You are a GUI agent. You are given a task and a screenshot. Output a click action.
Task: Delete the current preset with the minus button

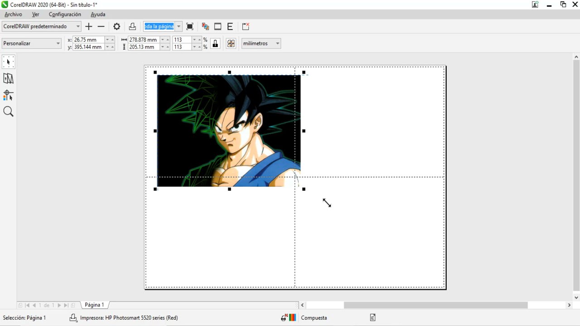tap(101, 26)
